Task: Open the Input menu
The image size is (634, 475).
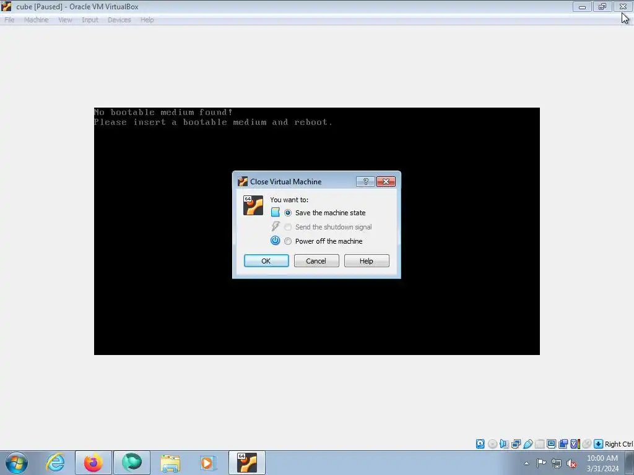Action: pos(90,20)
